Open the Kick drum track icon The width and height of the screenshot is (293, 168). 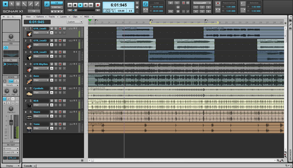click(29, 106)
